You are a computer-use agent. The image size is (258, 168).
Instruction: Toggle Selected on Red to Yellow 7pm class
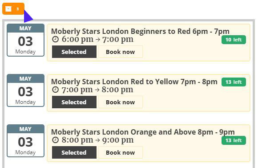pyautogui.click(x=74, y=102)
